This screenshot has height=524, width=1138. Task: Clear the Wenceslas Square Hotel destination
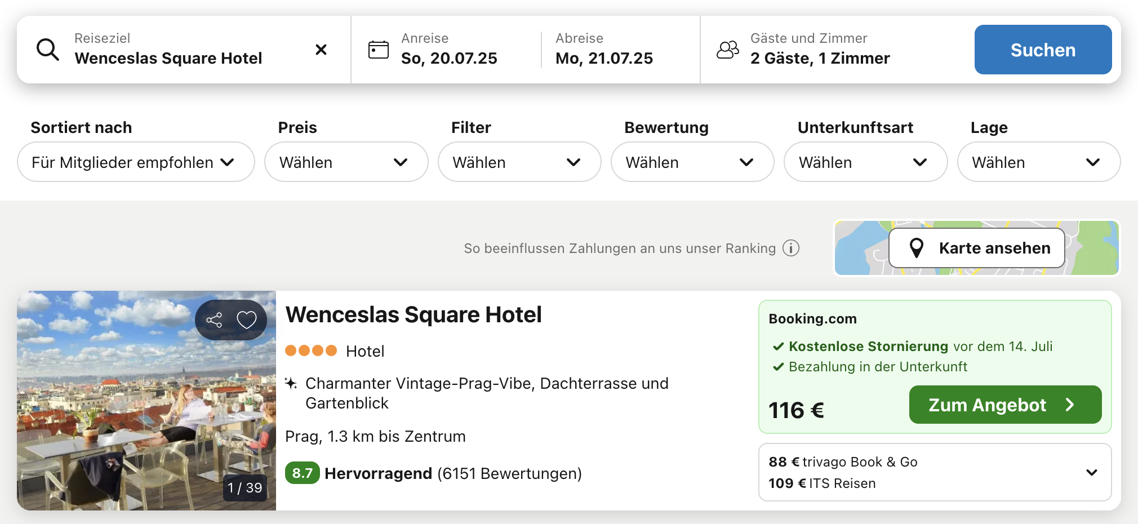(x=321, y=50)
